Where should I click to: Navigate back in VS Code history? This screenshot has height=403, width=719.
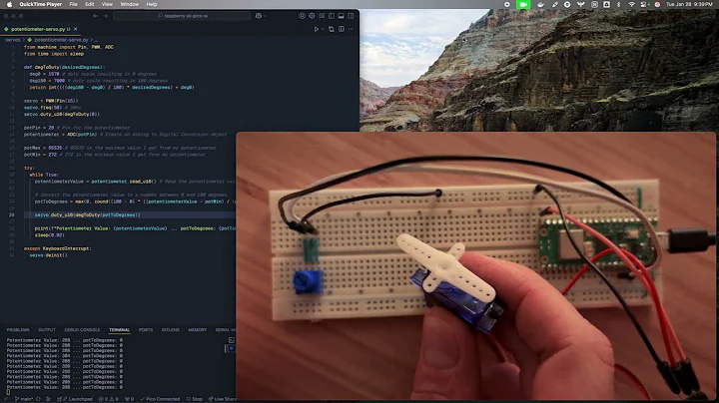coord(96,16)
